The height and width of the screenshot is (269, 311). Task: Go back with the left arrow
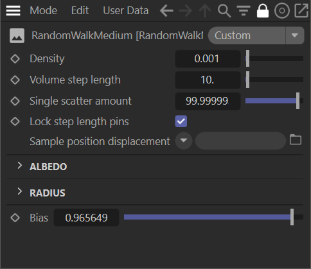[166, 10]
